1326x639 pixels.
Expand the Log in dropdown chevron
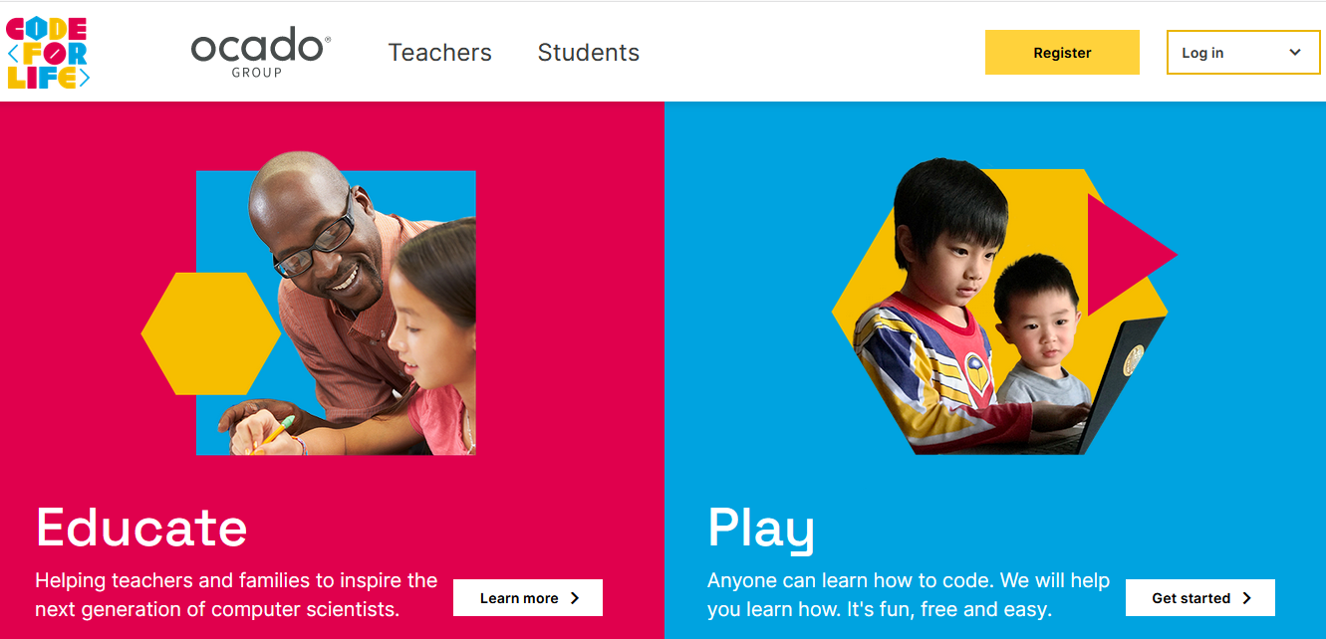coord(1295,53)
